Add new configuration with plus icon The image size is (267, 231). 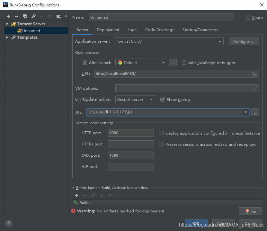point(8,16)
